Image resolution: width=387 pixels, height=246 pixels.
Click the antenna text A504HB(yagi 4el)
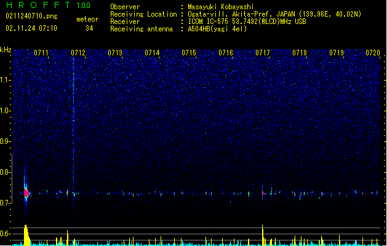point(217,29)
